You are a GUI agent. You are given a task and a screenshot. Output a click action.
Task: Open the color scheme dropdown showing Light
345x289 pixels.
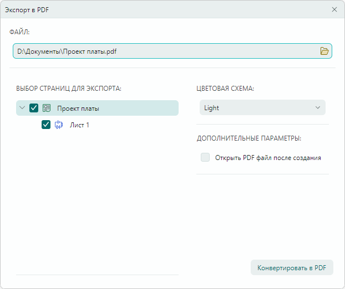point(262,108)
